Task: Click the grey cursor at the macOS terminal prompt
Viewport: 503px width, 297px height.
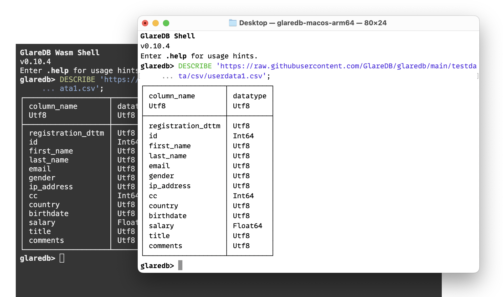Action: (x=180, y=265)
